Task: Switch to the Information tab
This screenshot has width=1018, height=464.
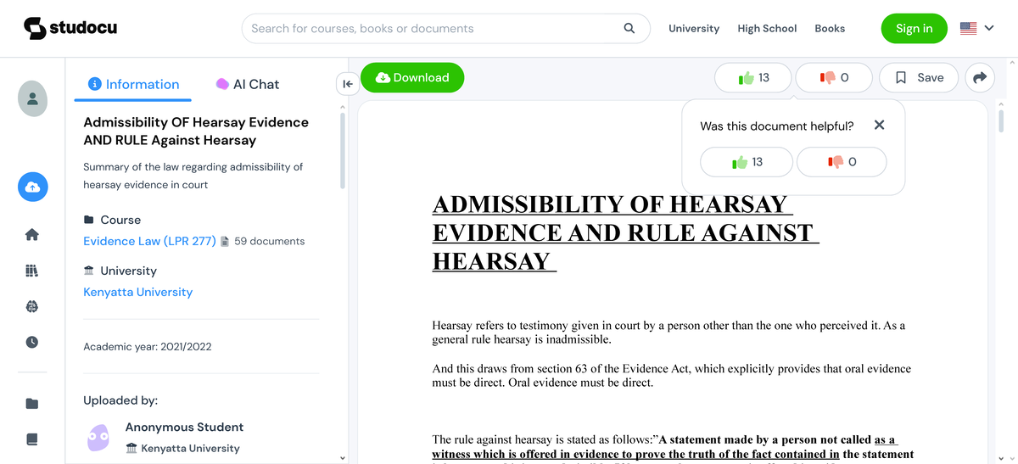Action: [x=133, y=84]
